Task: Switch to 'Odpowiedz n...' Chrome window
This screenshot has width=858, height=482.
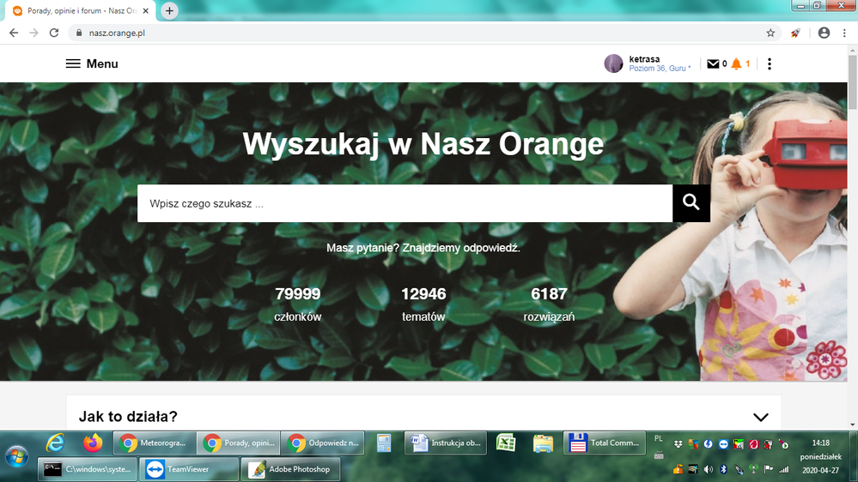Action: [323, 443]
